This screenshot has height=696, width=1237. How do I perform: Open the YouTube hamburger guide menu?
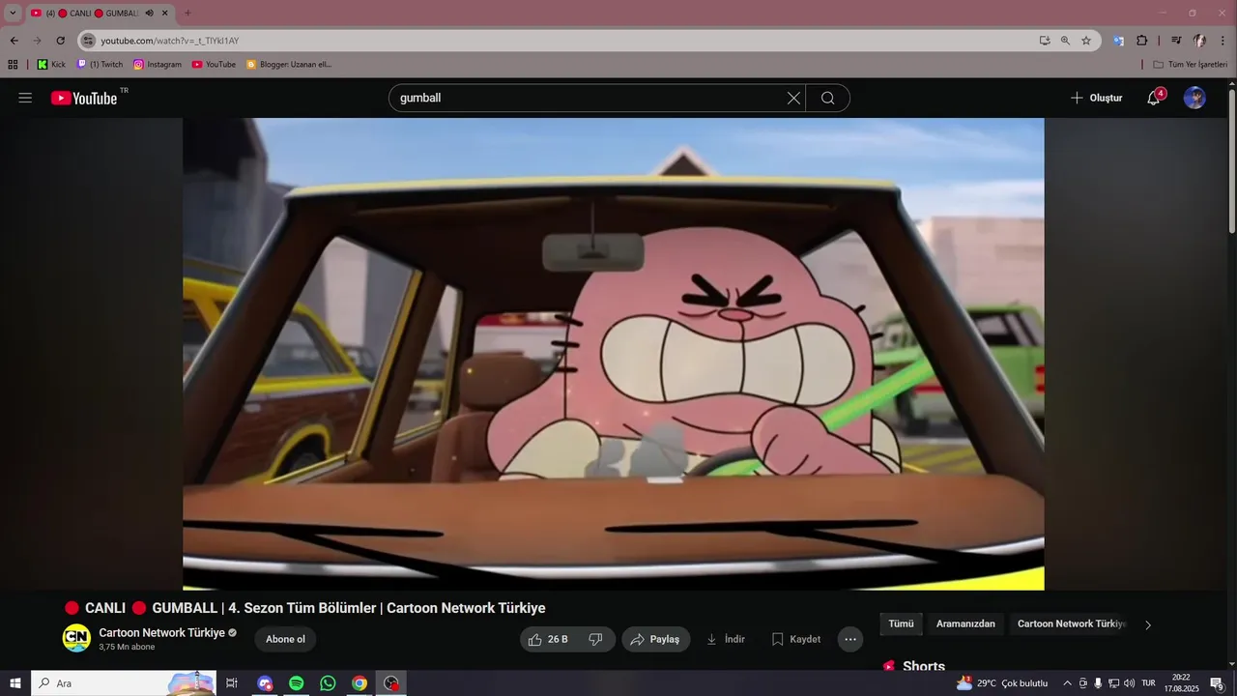25,98
